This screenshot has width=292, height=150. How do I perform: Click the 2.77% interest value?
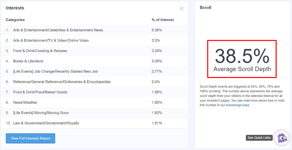[x=157, y=71]
